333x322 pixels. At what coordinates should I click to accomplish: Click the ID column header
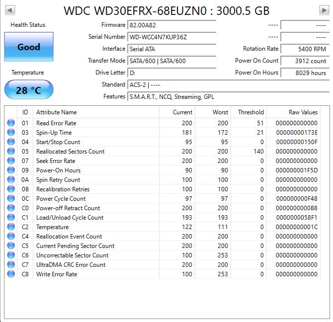[x=25, y=112]
